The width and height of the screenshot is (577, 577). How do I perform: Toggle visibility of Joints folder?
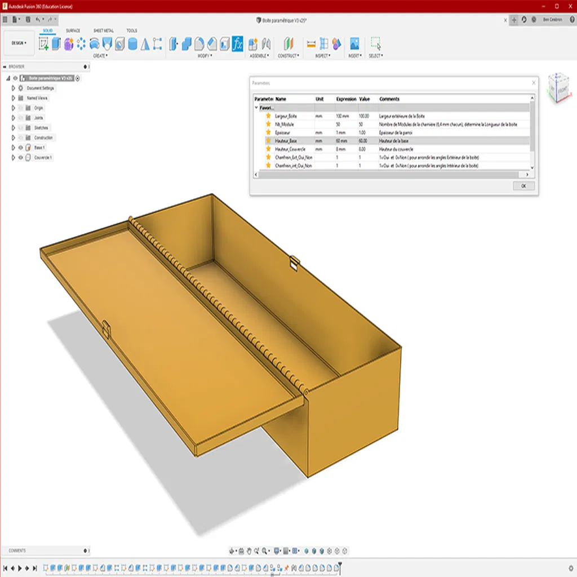pyautogui.click(x=21, y=118)
